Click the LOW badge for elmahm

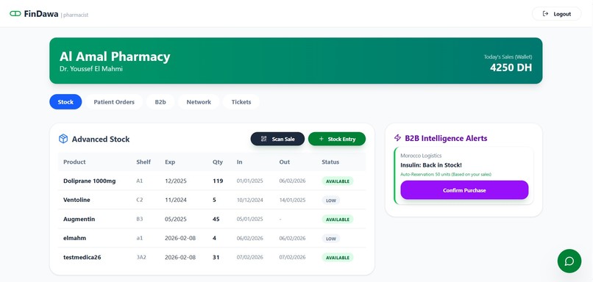click(x=331, y=239)
